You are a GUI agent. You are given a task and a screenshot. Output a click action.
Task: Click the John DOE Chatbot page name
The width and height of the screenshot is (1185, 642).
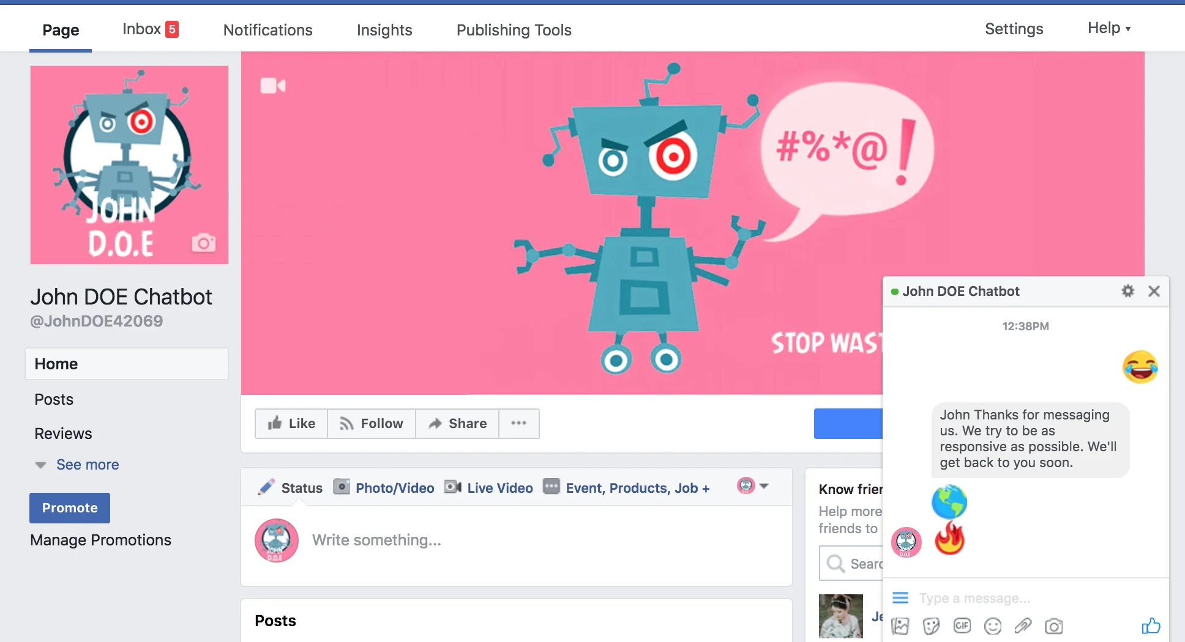pyautogui.click(x=121, y=297)
